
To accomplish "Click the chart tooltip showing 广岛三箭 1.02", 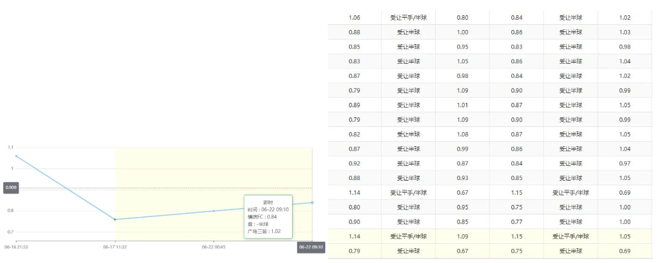I will [x=268, y=216].
